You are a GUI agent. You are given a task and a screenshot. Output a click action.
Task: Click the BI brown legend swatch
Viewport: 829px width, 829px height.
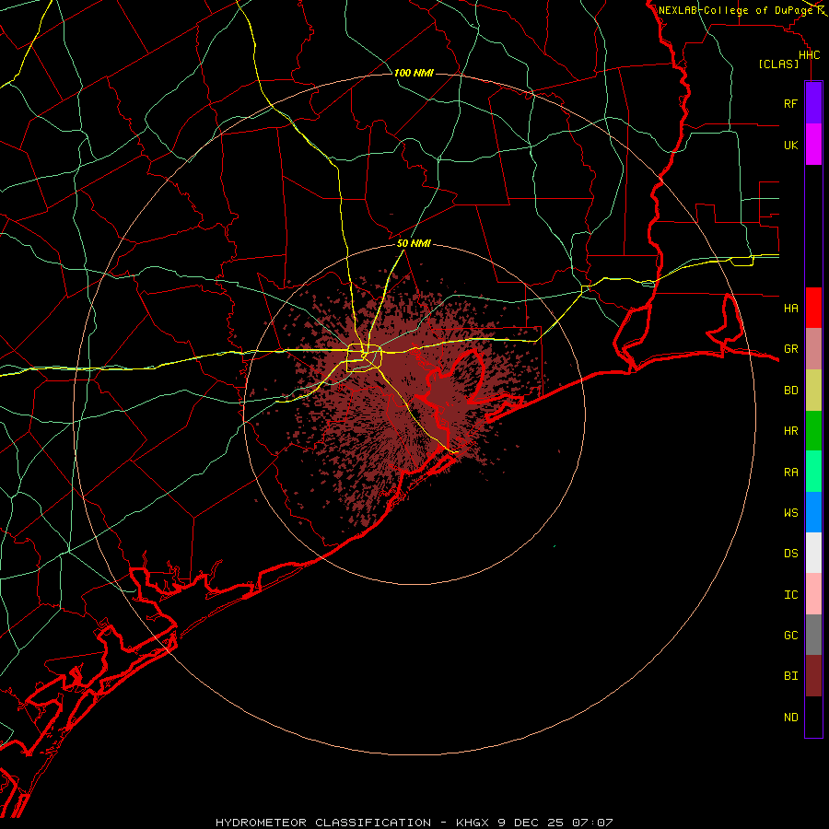[x=813, y=676]
